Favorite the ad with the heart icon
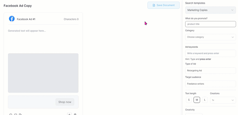This screenshot has width=238, height=115. pyautogui.click(x=15, y=114)
